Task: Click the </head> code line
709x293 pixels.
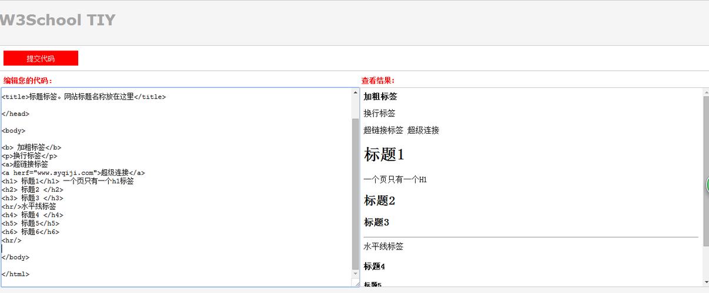Action: click(x=15, y=114)
